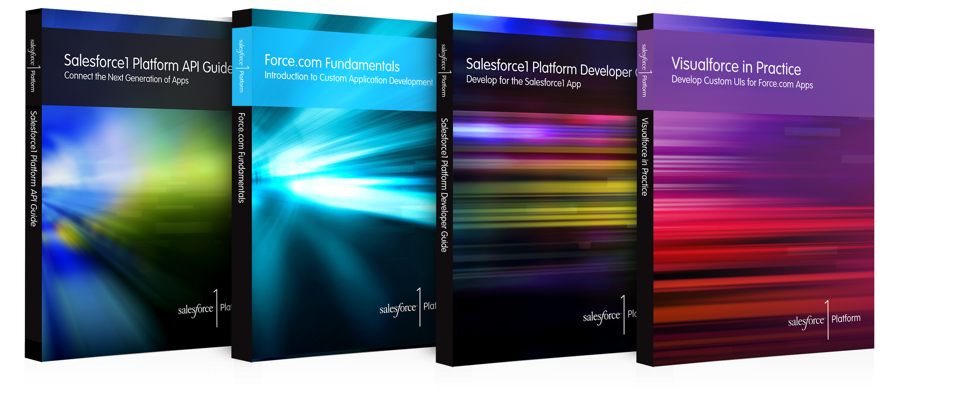Click salesforce logo on Developer Guide cover

610,315
